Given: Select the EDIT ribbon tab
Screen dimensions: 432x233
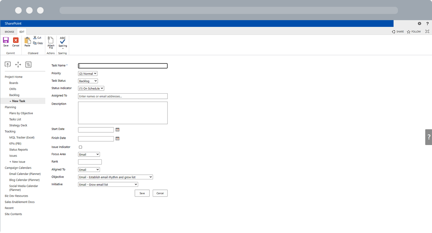Looking at the screenshot, I should pyautogui.click(x=22, y=31).
